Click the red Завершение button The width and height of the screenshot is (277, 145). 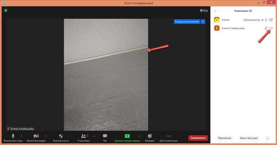[198, 138]
